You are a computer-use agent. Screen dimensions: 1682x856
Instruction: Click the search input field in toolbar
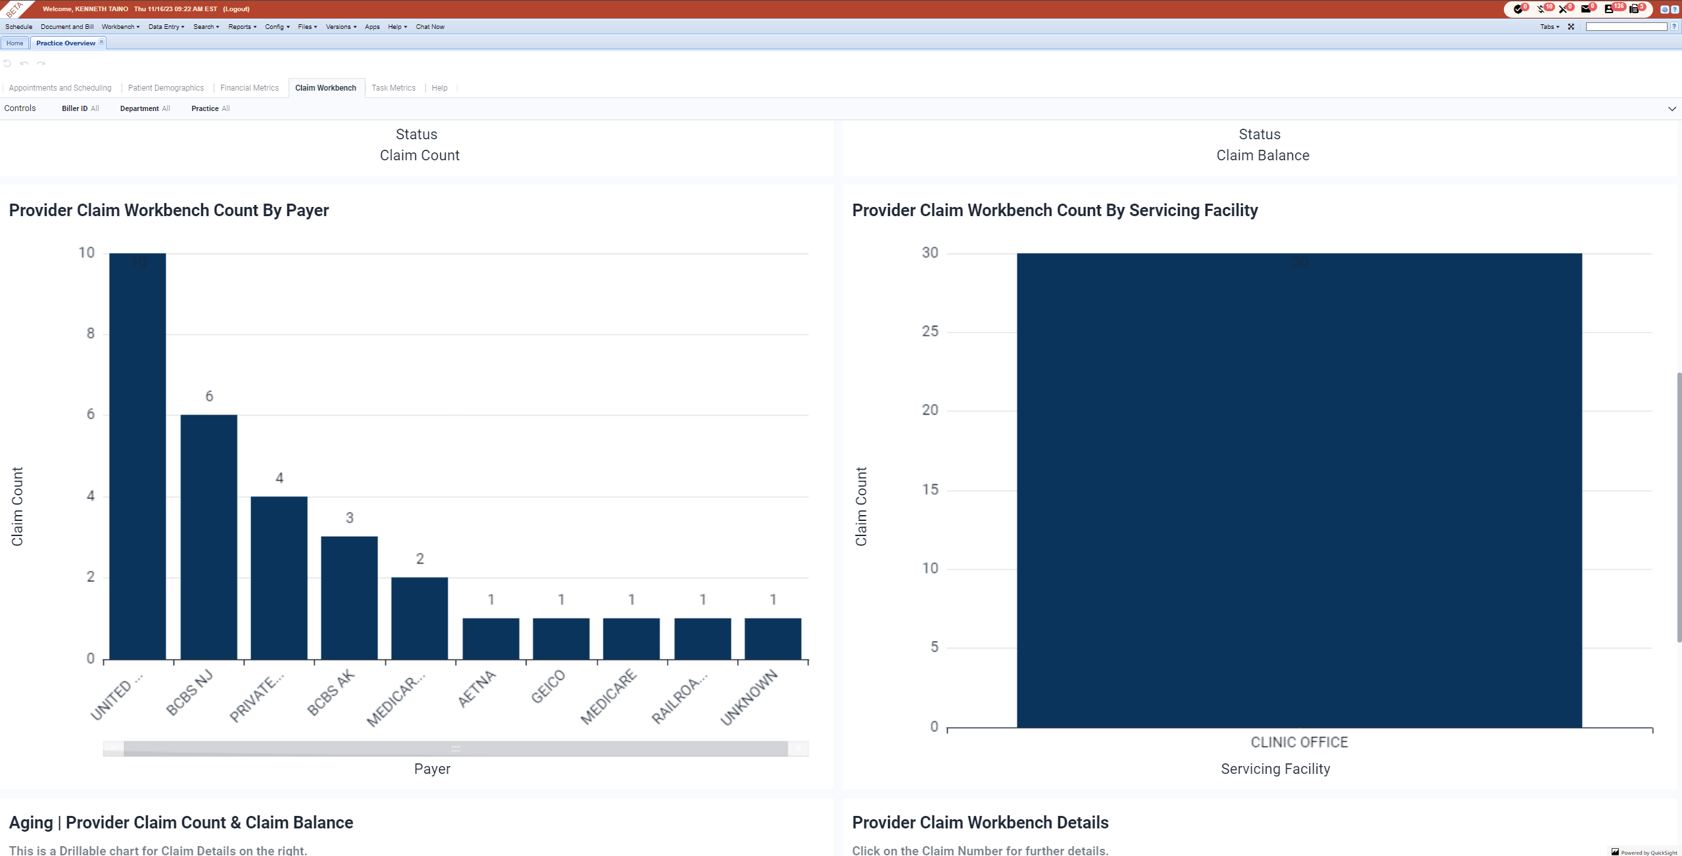click(1626, 27)
